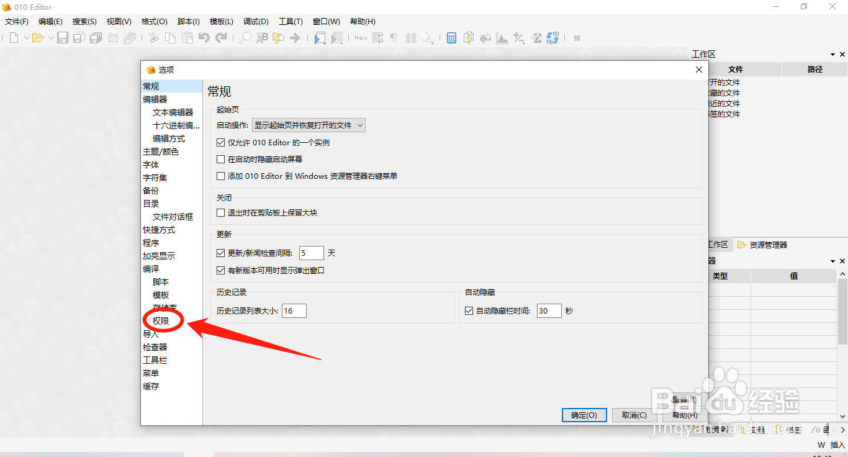Uncheck allow only one 010 Editor instance
This screenshot has width=848, height=457.
pos(220,143)
